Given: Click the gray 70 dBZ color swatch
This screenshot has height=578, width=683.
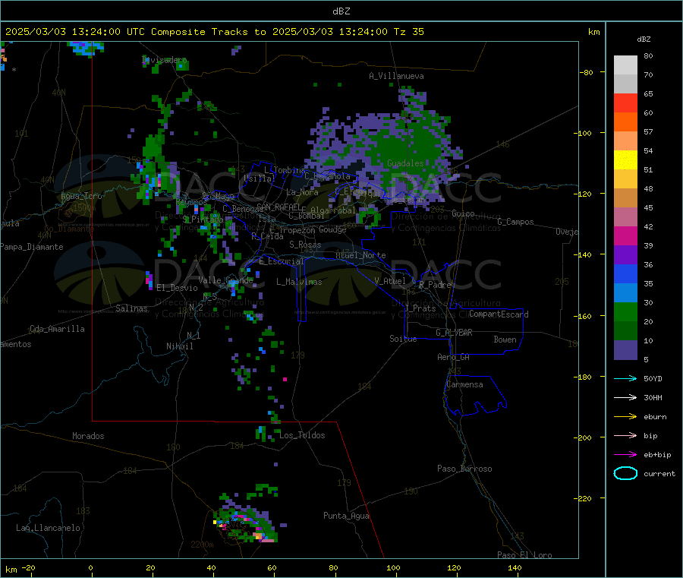Looking at the screenshot, I should [x=625, y=84].
